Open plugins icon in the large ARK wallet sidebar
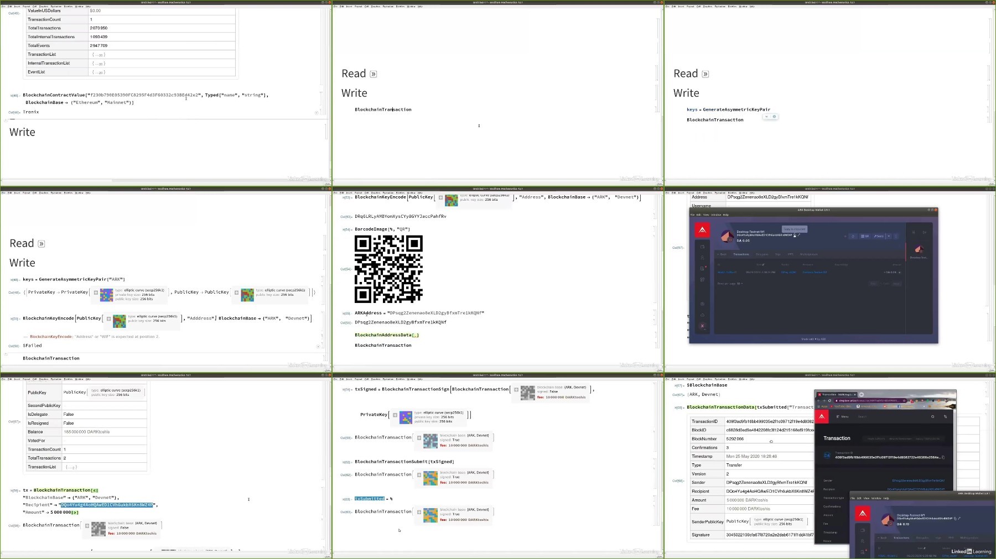996x559 pixels. (x=702, y=279)
